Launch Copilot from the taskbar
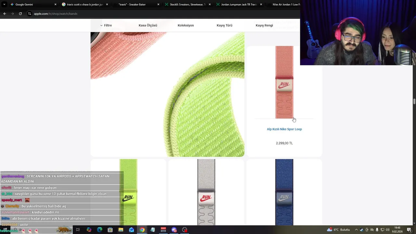The width and height of the screenshot is (416, 234). pos(89,230)
